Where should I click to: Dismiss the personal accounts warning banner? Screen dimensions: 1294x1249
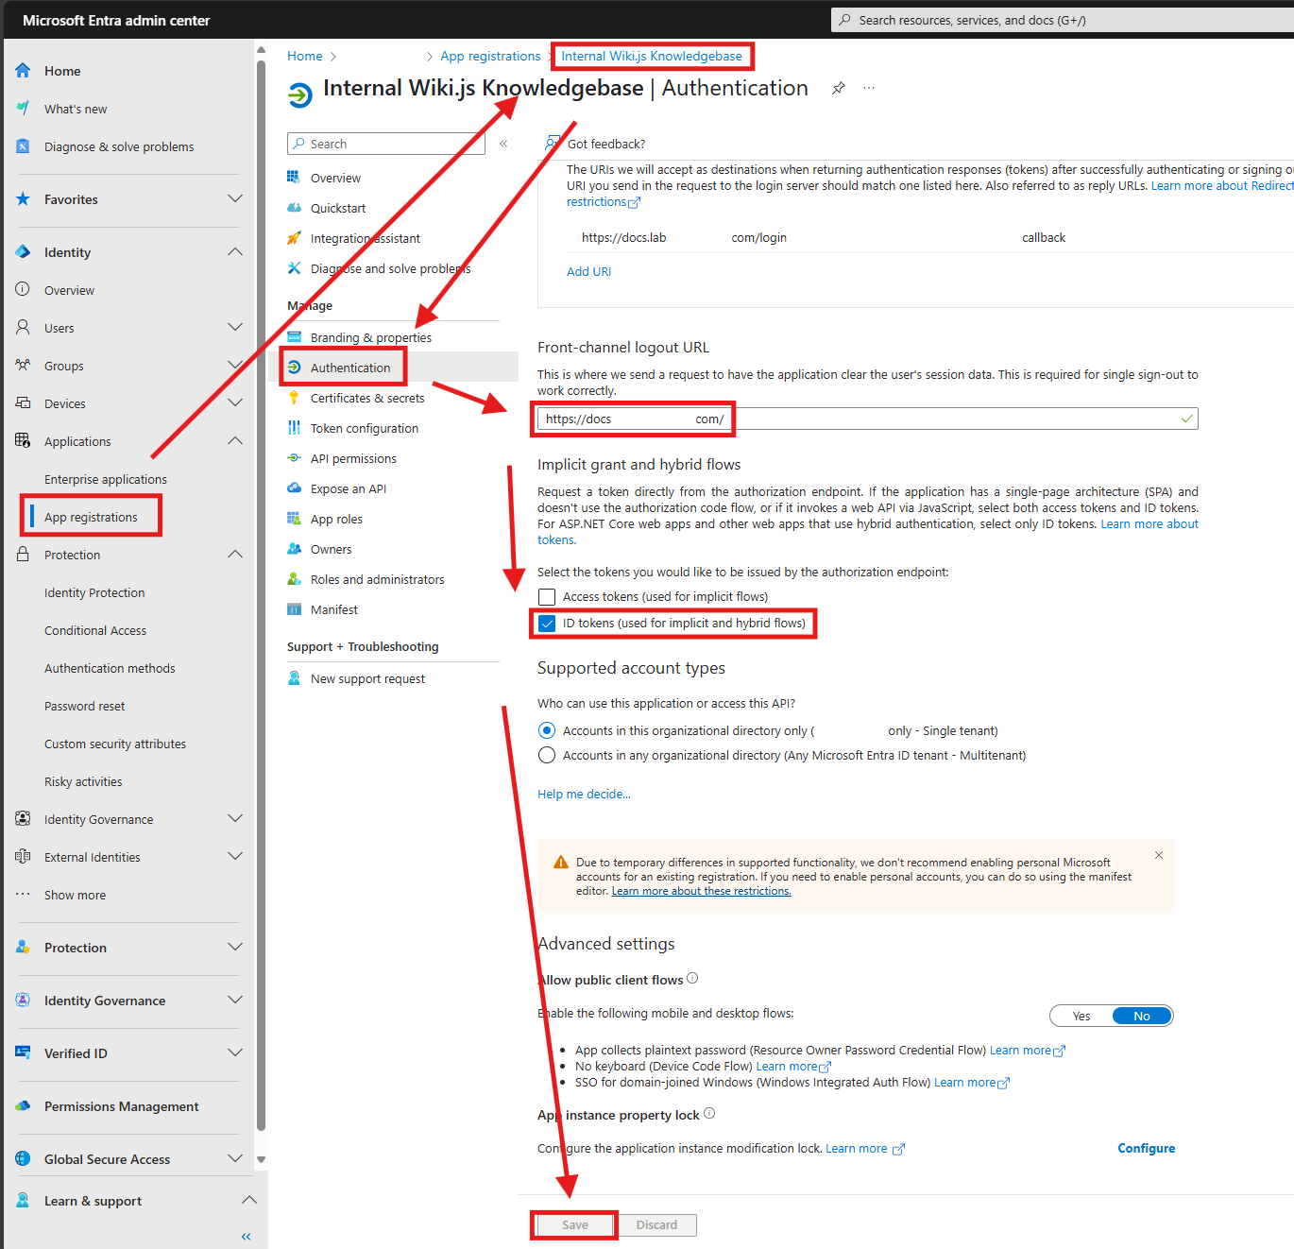coord(1159,855)
